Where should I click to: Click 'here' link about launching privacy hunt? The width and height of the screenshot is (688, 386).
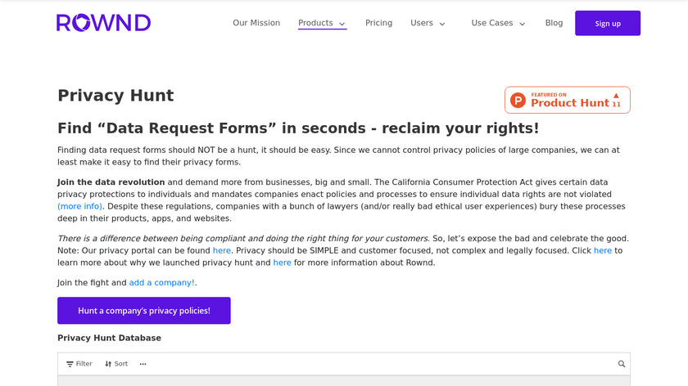[x=603, y=250]
